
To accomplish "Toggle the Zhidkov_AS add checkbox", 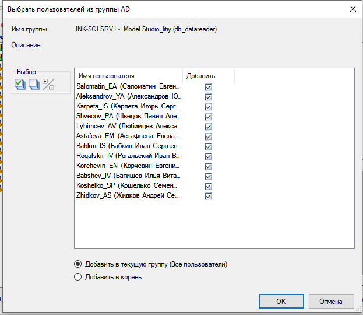I will click(208, 197).
